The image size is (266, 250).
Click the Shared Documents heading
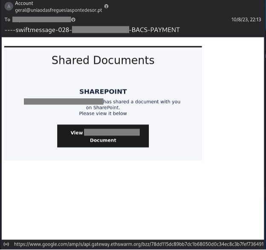coord(103,60)
